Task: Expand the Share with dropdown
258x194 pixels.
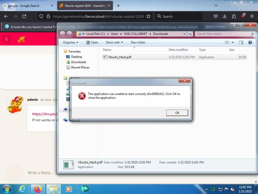Action: (x=114, y=42)
